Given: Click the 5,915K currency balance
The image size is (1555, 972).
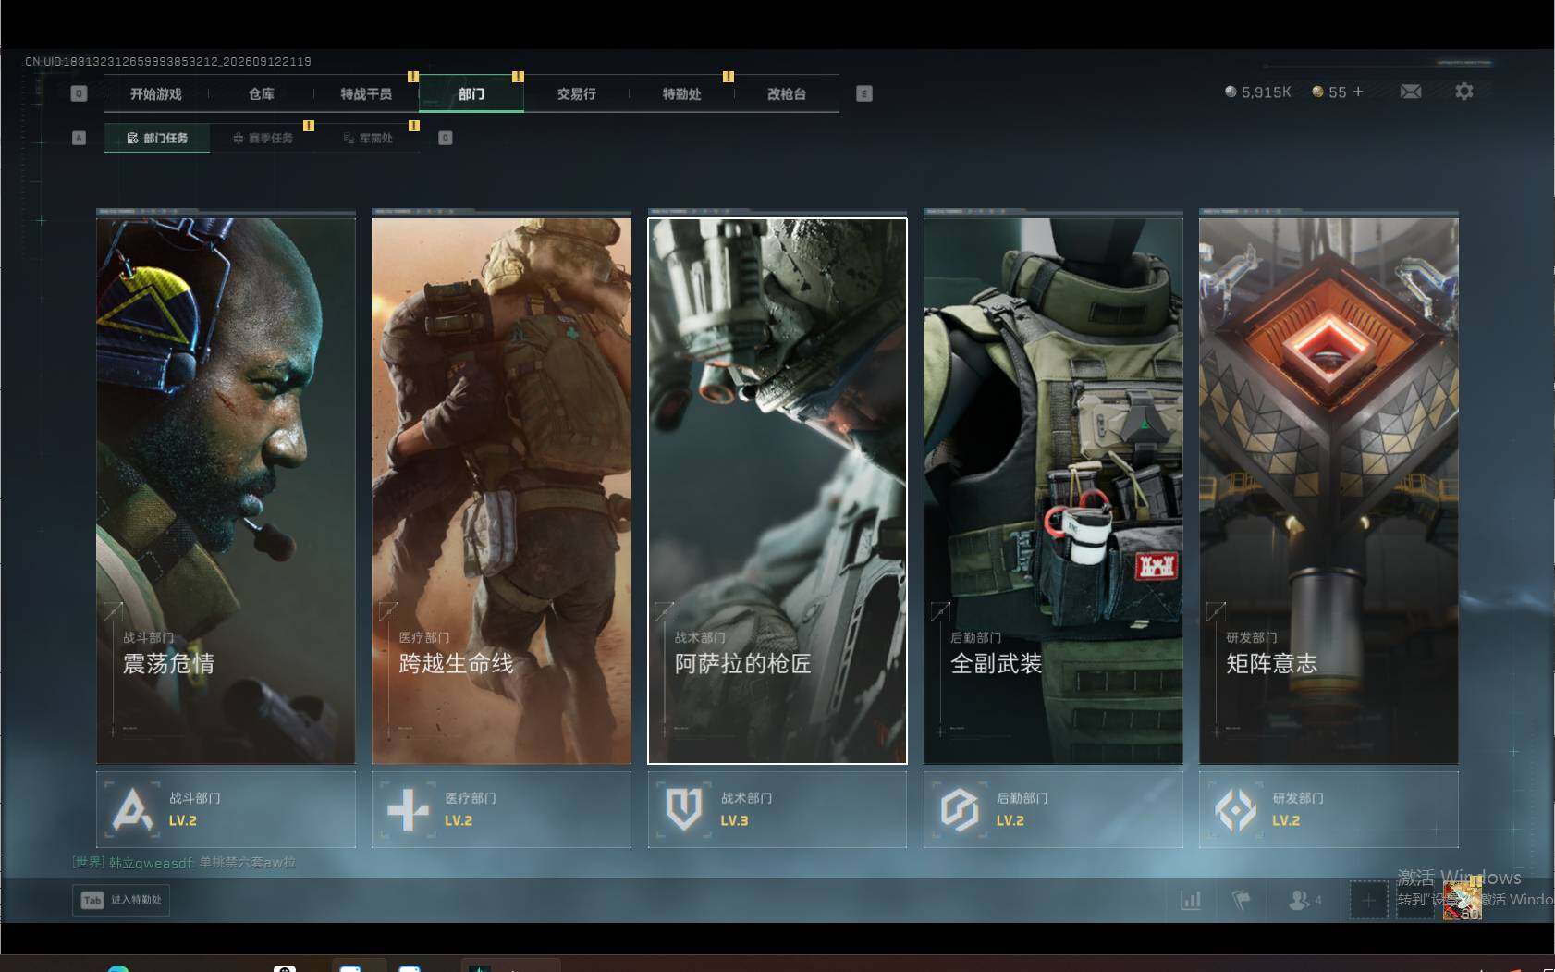Looking at the screenshot, I should tap(1266, 92).
